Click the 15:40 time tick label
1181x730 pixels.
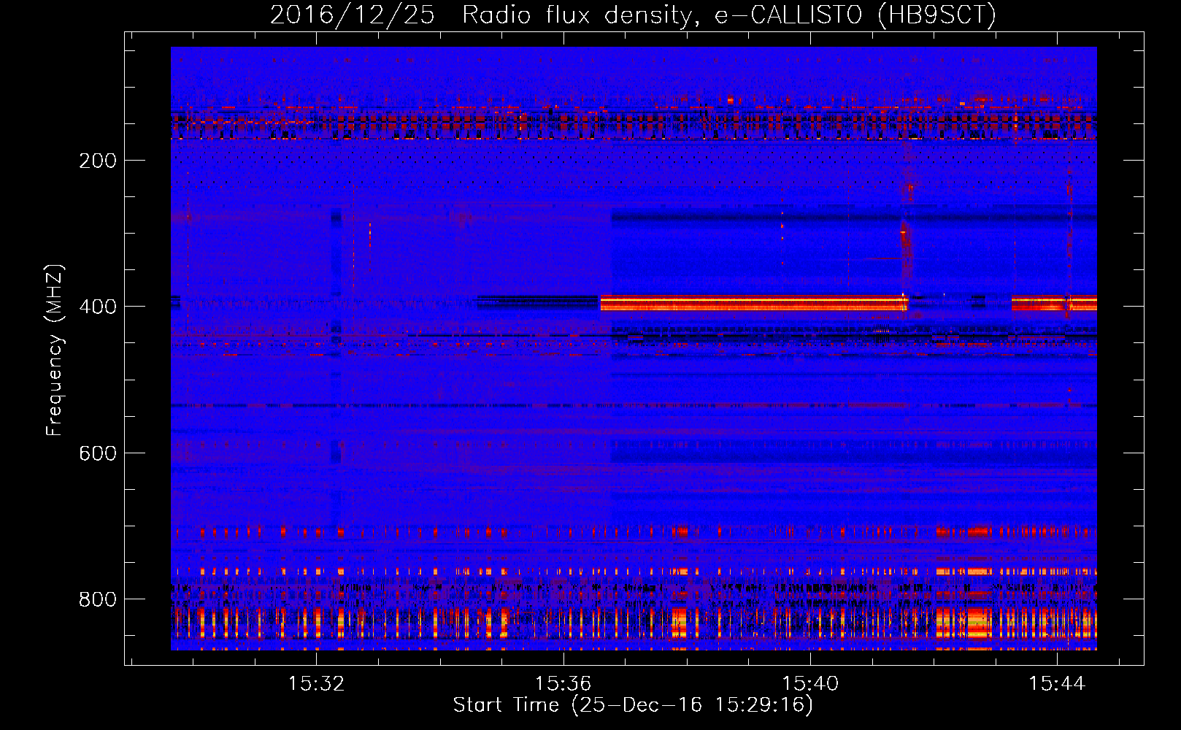(x=810, y=684)
